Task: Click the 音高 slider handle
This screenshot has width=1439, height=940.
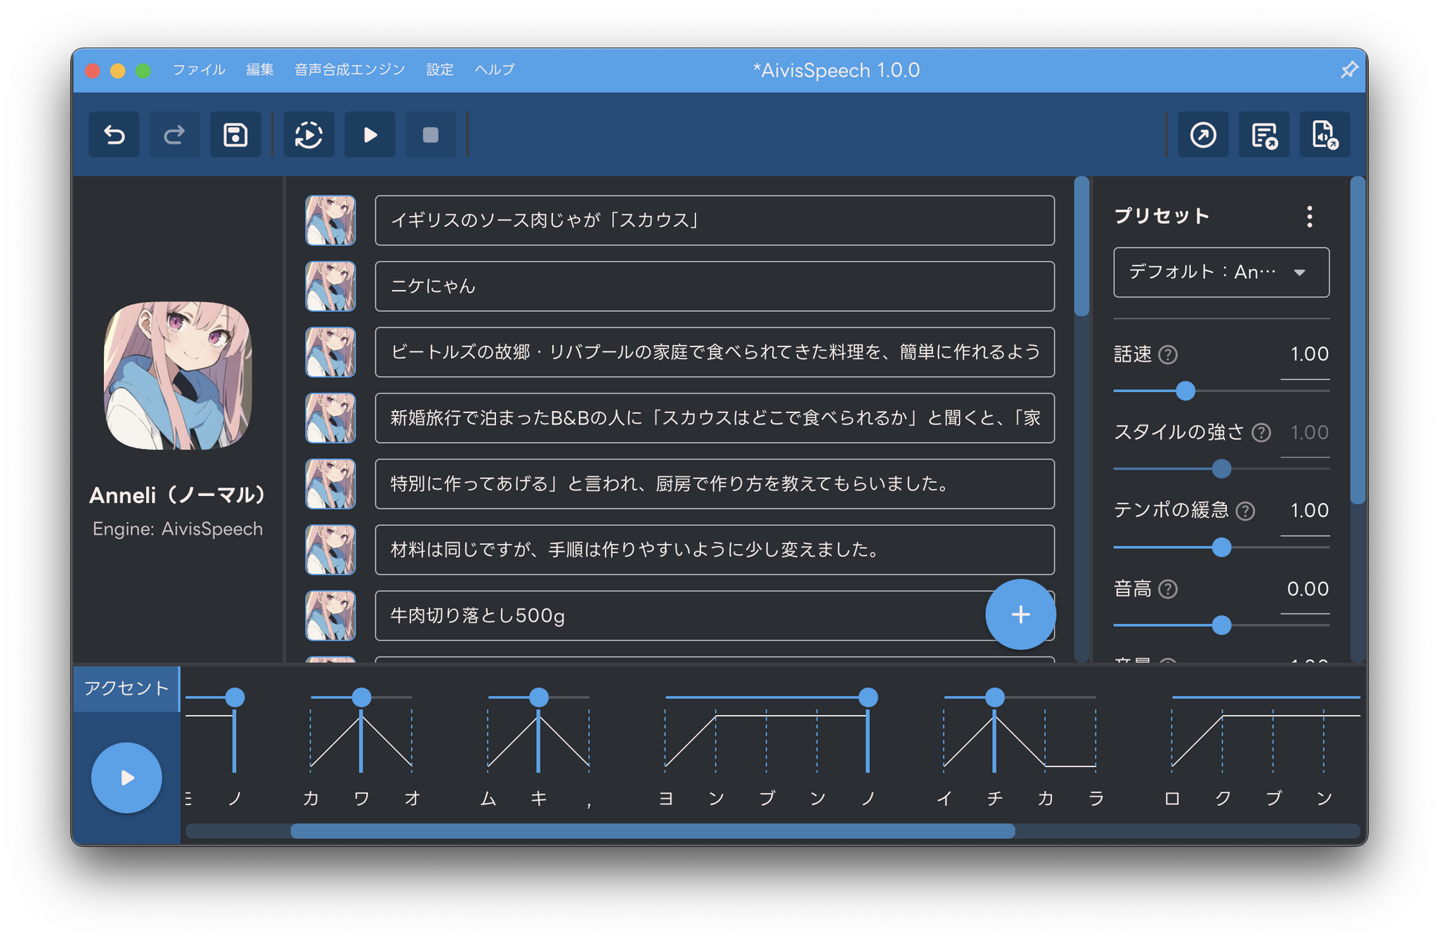Action: (1222, 625)
